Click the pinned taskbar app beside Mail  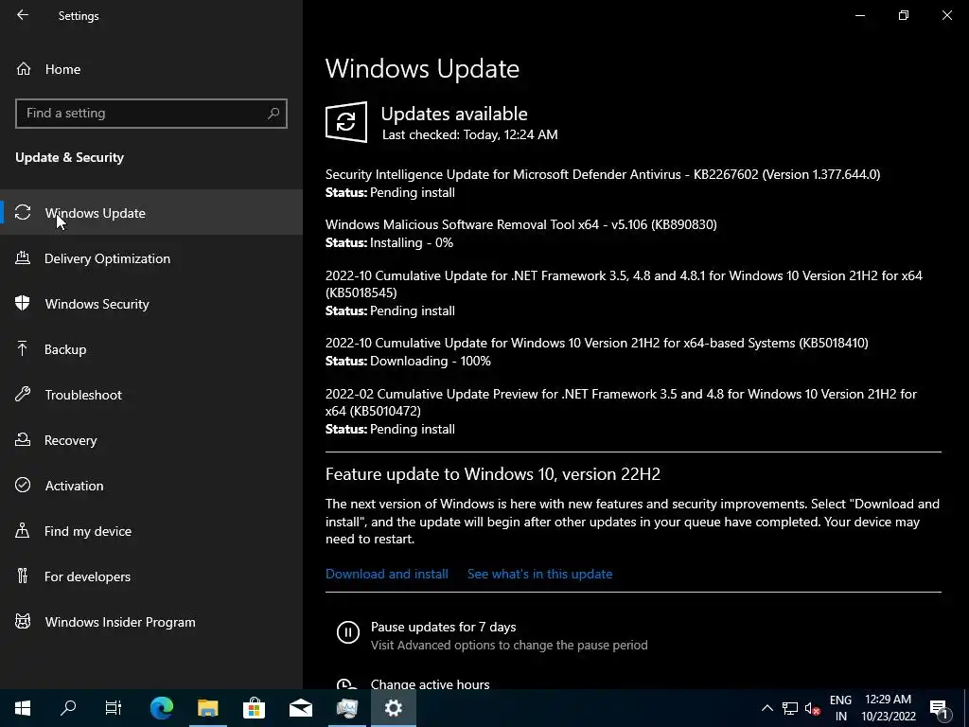[347, 708]
